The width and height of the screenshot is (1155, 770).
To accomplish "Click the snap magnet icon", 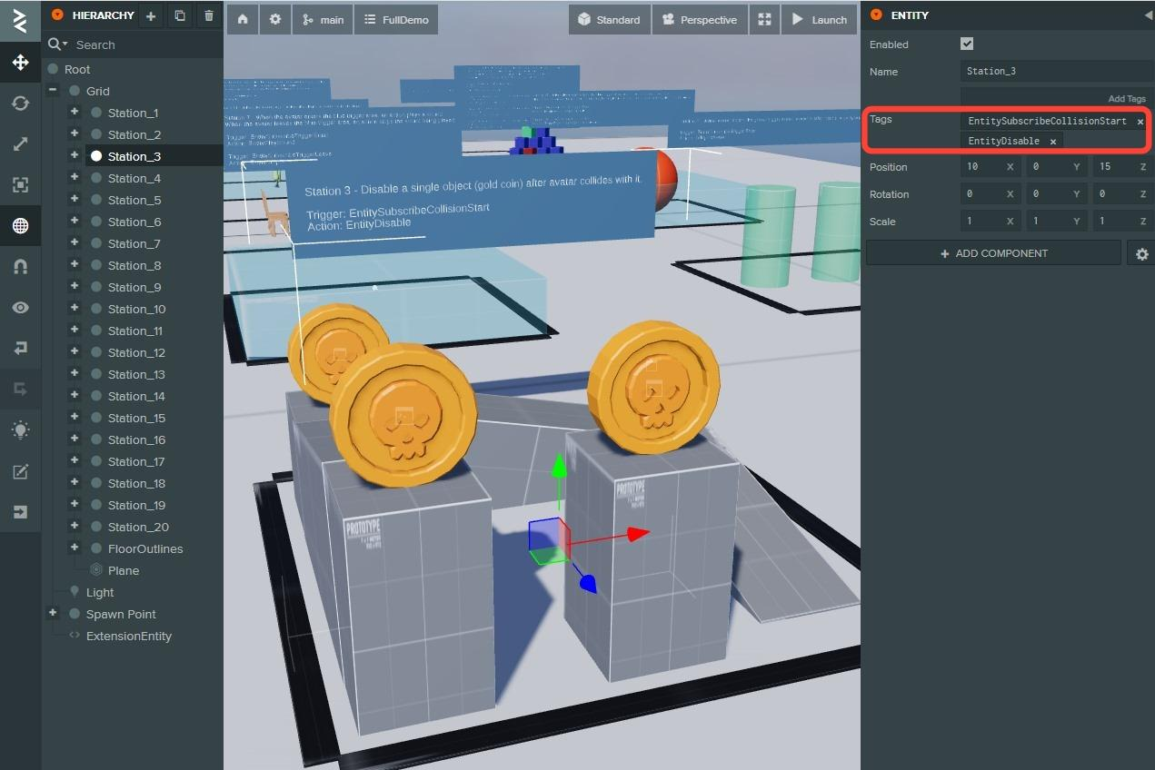I will (20, 267).
